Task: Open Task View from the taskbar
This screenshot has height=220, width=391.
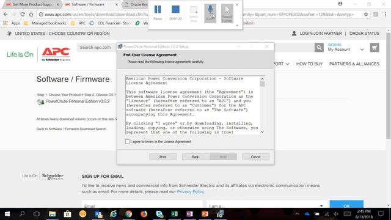Action: click(37, 214)
